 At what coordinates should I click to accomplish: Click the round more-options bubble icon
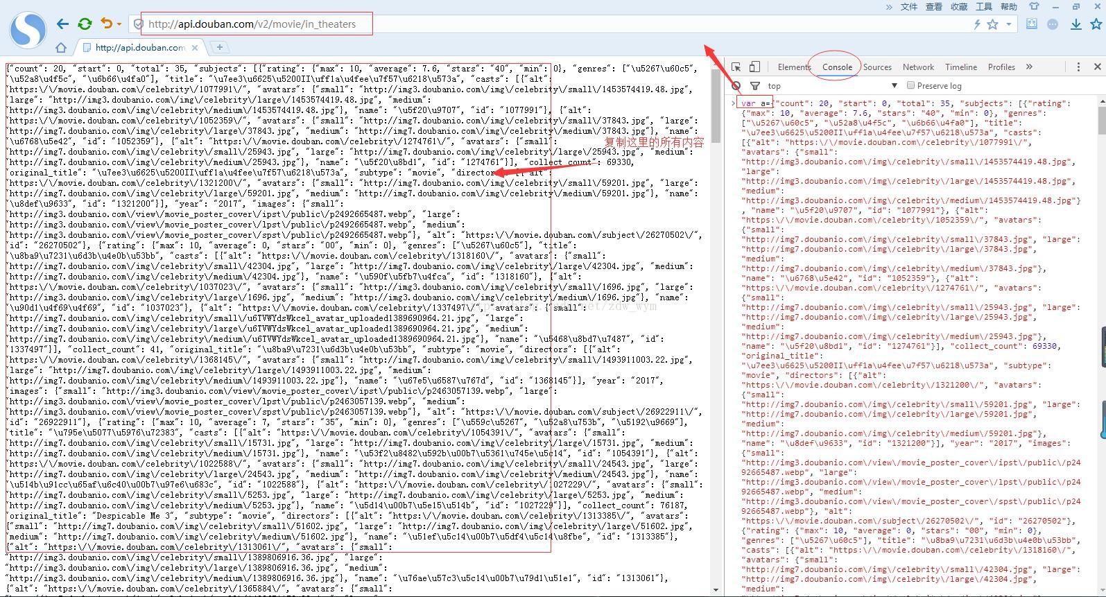1053,24
